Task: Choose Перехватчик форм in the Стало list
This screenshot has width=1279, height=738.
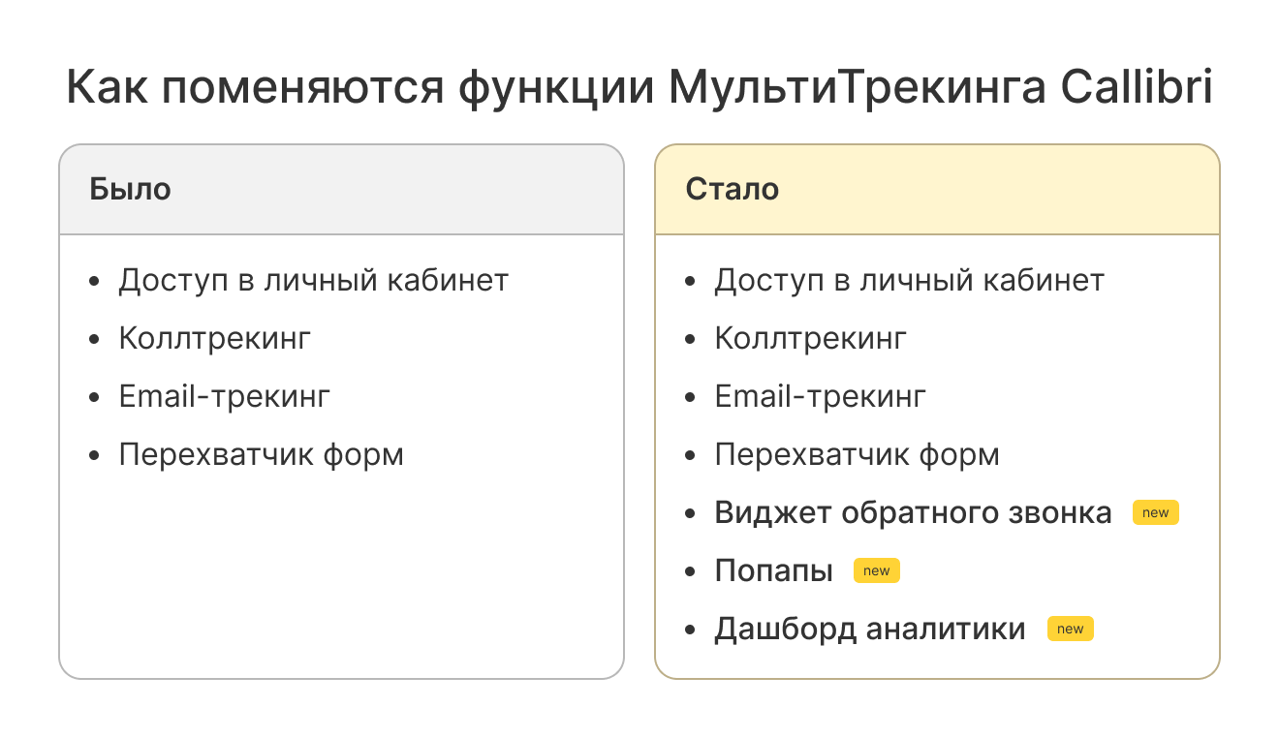Action: (857, 455)
